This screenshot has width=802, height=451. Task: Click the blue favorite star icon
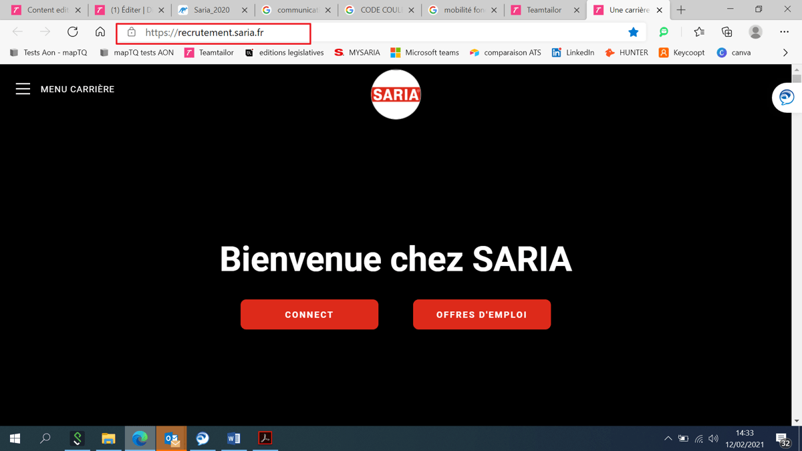(633, 32)
